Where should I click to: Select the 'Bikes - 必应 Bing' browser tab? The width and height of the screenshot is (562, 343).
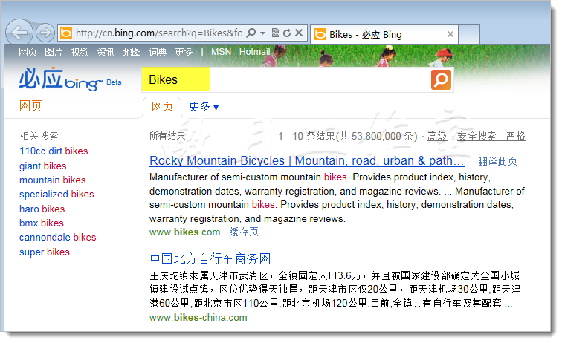coord(384,34)
